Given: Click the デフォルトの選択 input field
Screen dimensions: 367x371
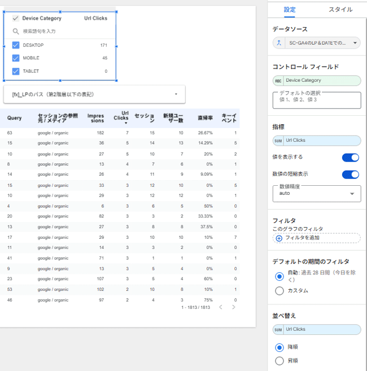Looking at the screenshot, I should coord(317,101).
